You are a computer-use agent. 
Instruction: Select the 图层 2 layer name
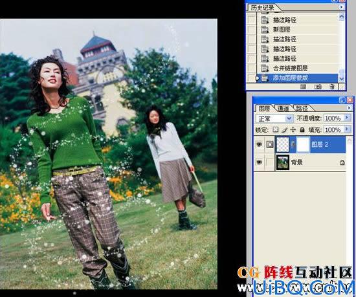pyautogui.click(x=320, y=144)
